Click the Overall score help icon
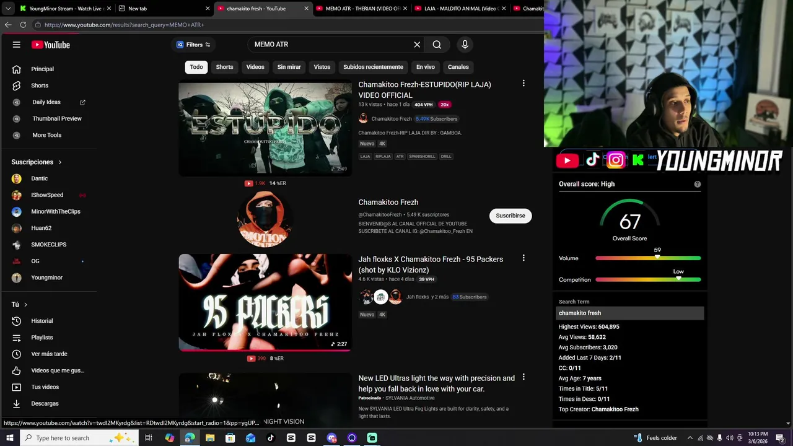 click(x=698, y=184)
